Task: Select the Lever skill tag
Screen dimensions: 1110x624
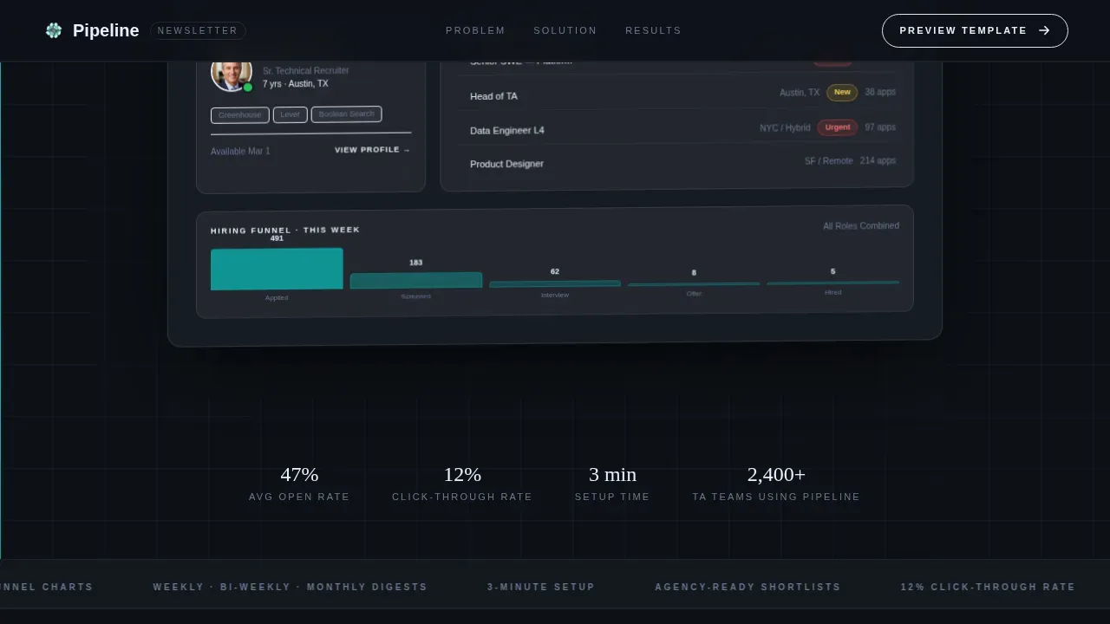Action: click(291, 114)
